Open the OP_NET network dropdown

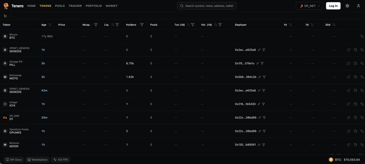[x=309, y=6]
